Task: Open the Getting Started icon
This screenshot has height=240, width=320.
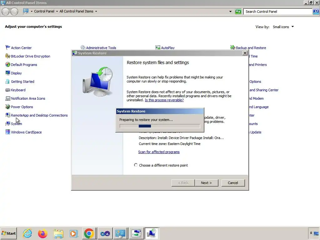Action: click(8, 82)
